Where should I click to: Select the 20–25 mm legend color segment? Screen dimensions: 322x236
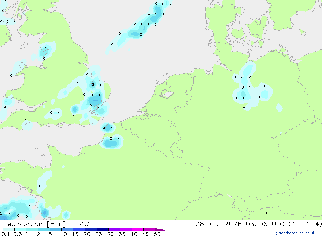[x=91, y=230]
